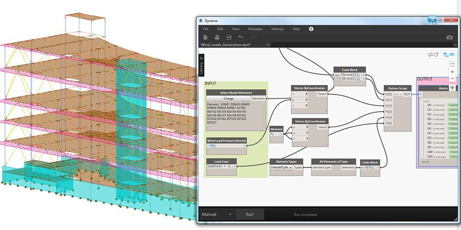The width and height of the screenshot is (461, 230).
Task: Select the All Elements of Type node title
Action: pos(334,161)
